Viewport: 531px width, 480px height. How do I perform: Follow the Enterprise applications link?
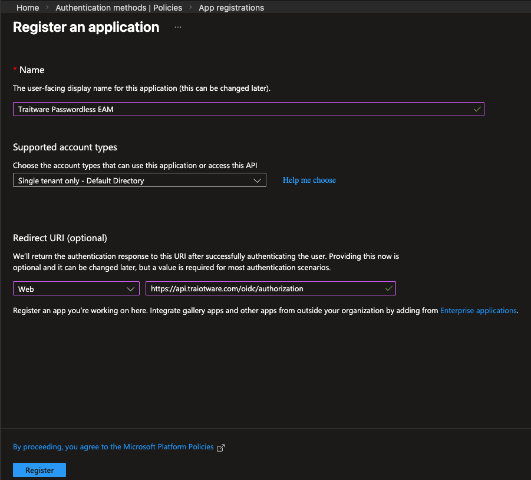pos(478,310)
